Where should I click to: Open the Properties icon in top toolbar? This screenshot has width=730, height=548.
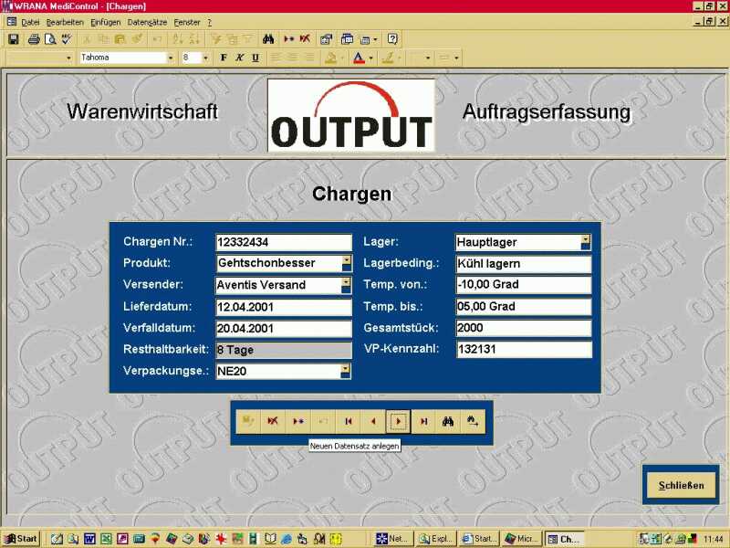(x=327, y=39)
